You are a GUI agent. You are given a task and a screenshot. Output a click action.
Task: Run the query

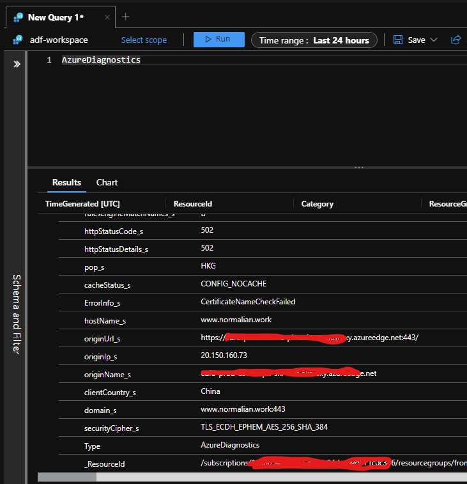(x=219, y=40)
